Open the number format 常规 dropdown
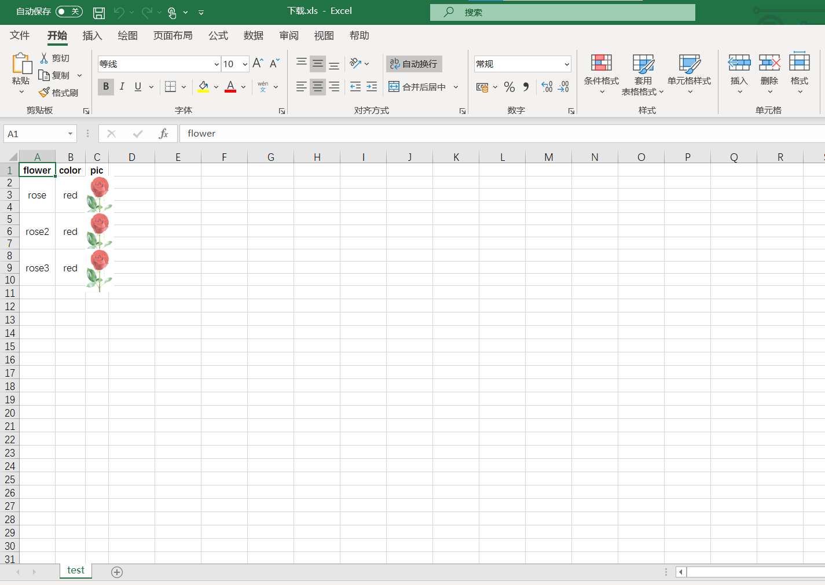 [x=567, y=64]
